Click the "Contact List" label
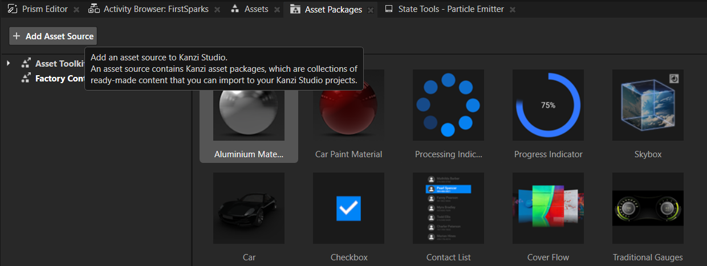The image size is (707, 266). (448, 257)
